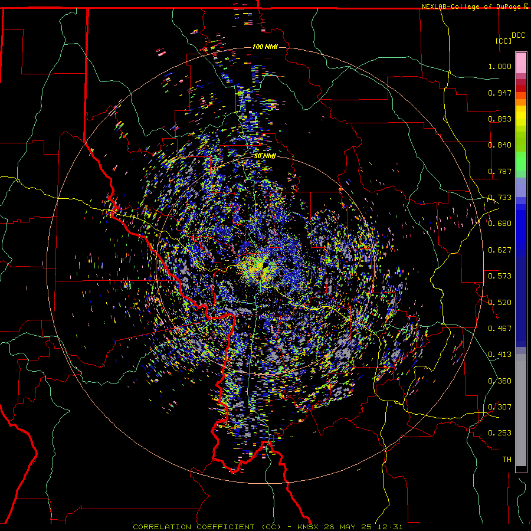Click the KMSX station identifier in the caption
The height and width of the screenshot is (531, 531).
click(x=309, y=527)
